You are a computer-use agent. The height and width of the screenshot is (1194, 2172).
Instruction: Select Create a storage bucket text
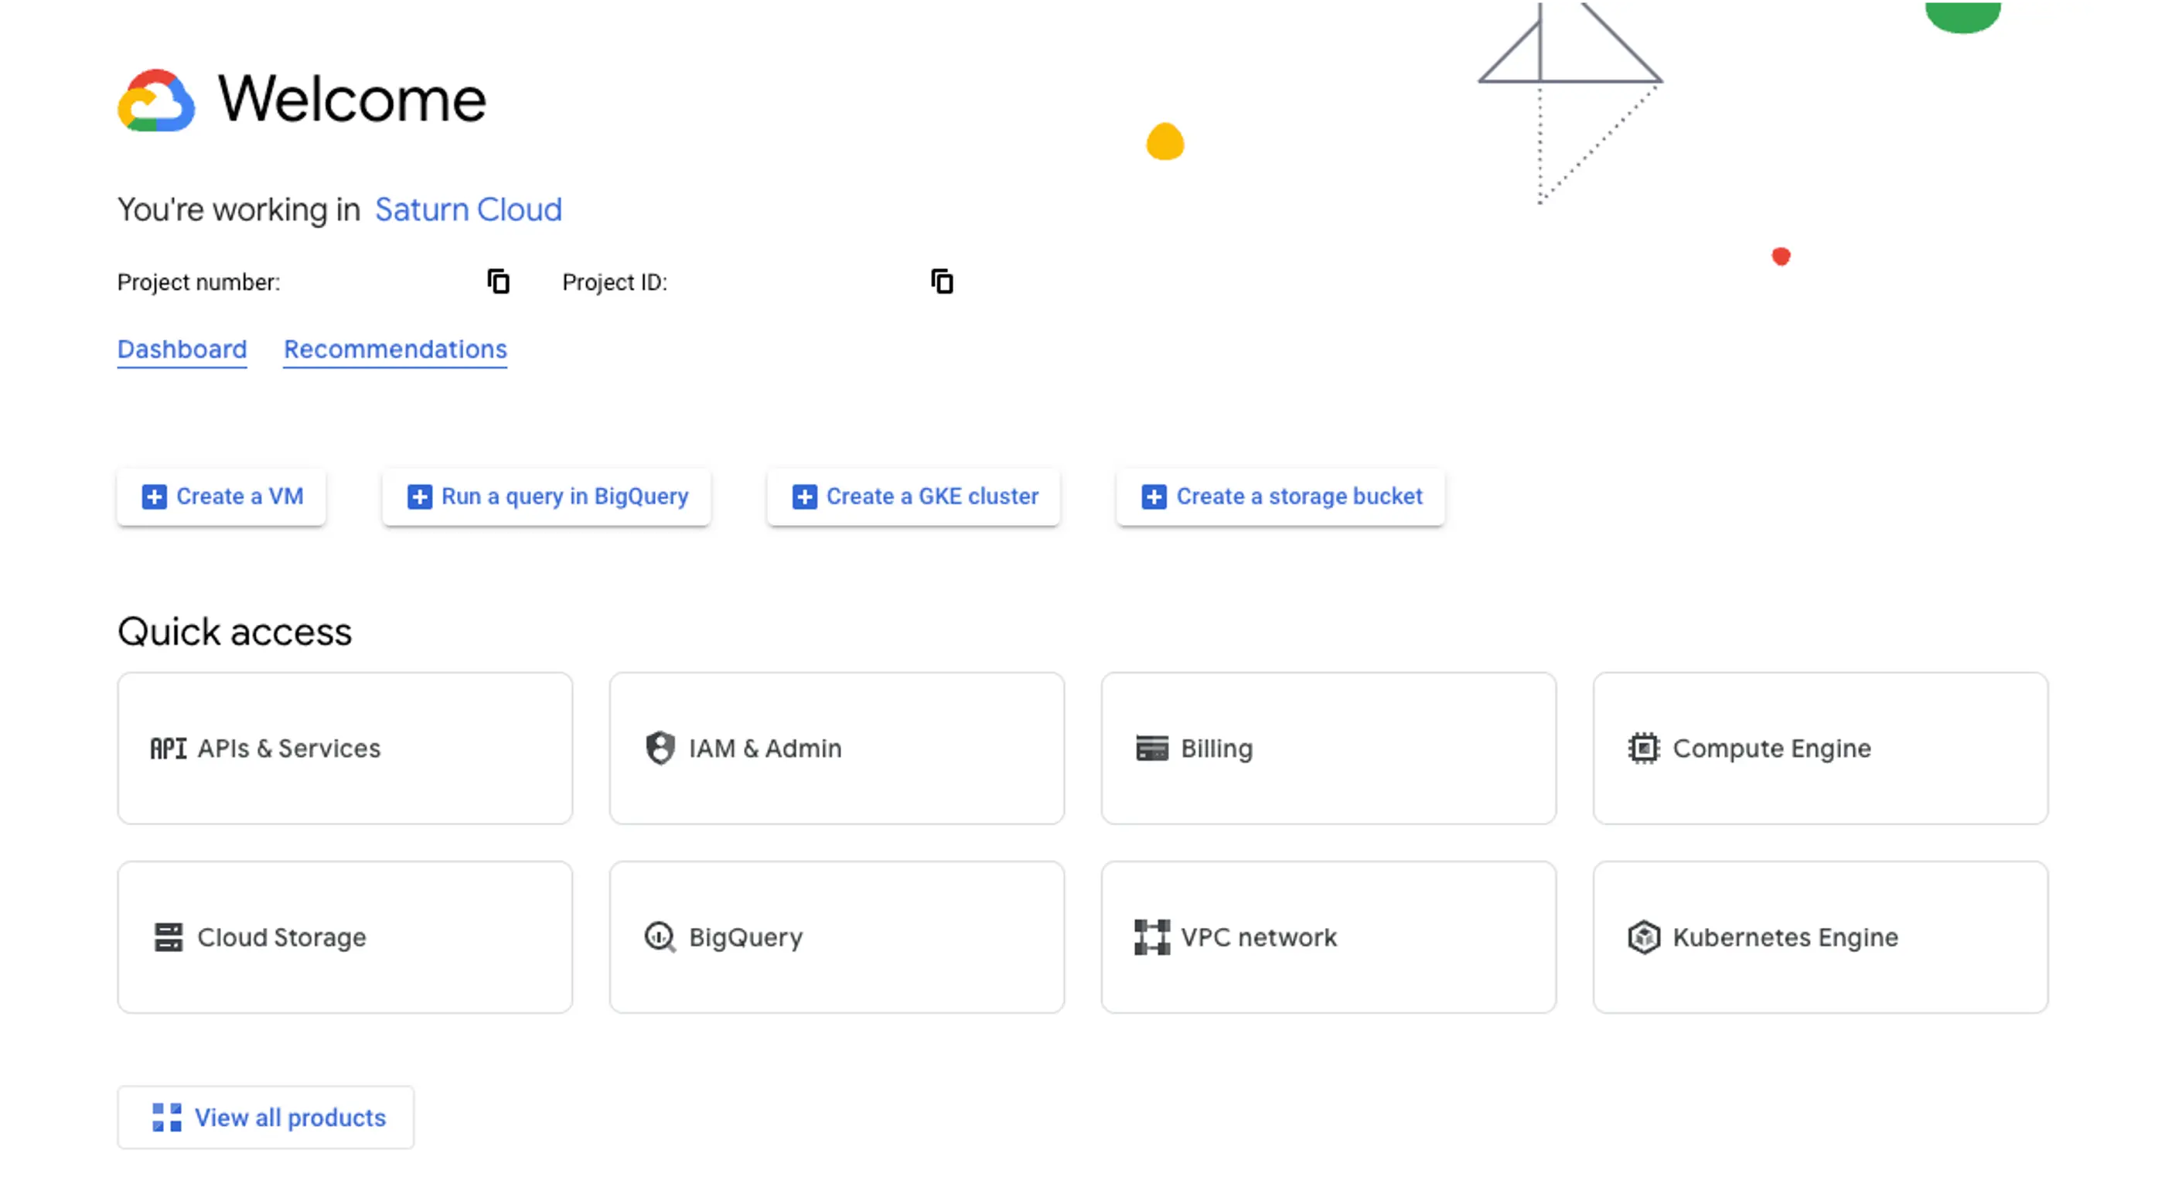[1299, 496]
